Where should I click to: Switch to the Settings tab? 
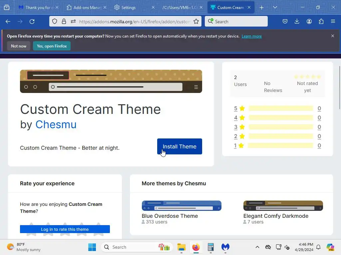click(135, 7)
